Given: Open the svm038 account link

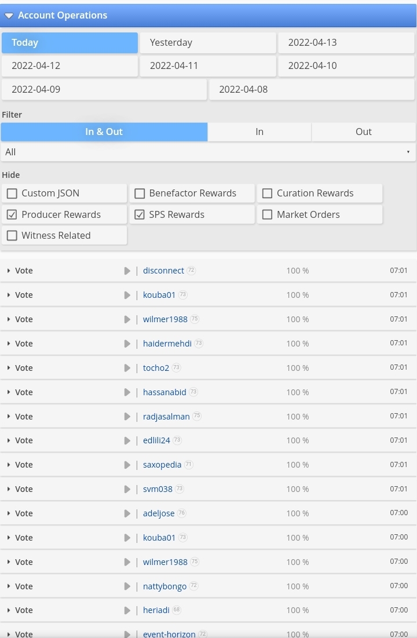Looking at the screenshot, I should (x=158, y=489).
